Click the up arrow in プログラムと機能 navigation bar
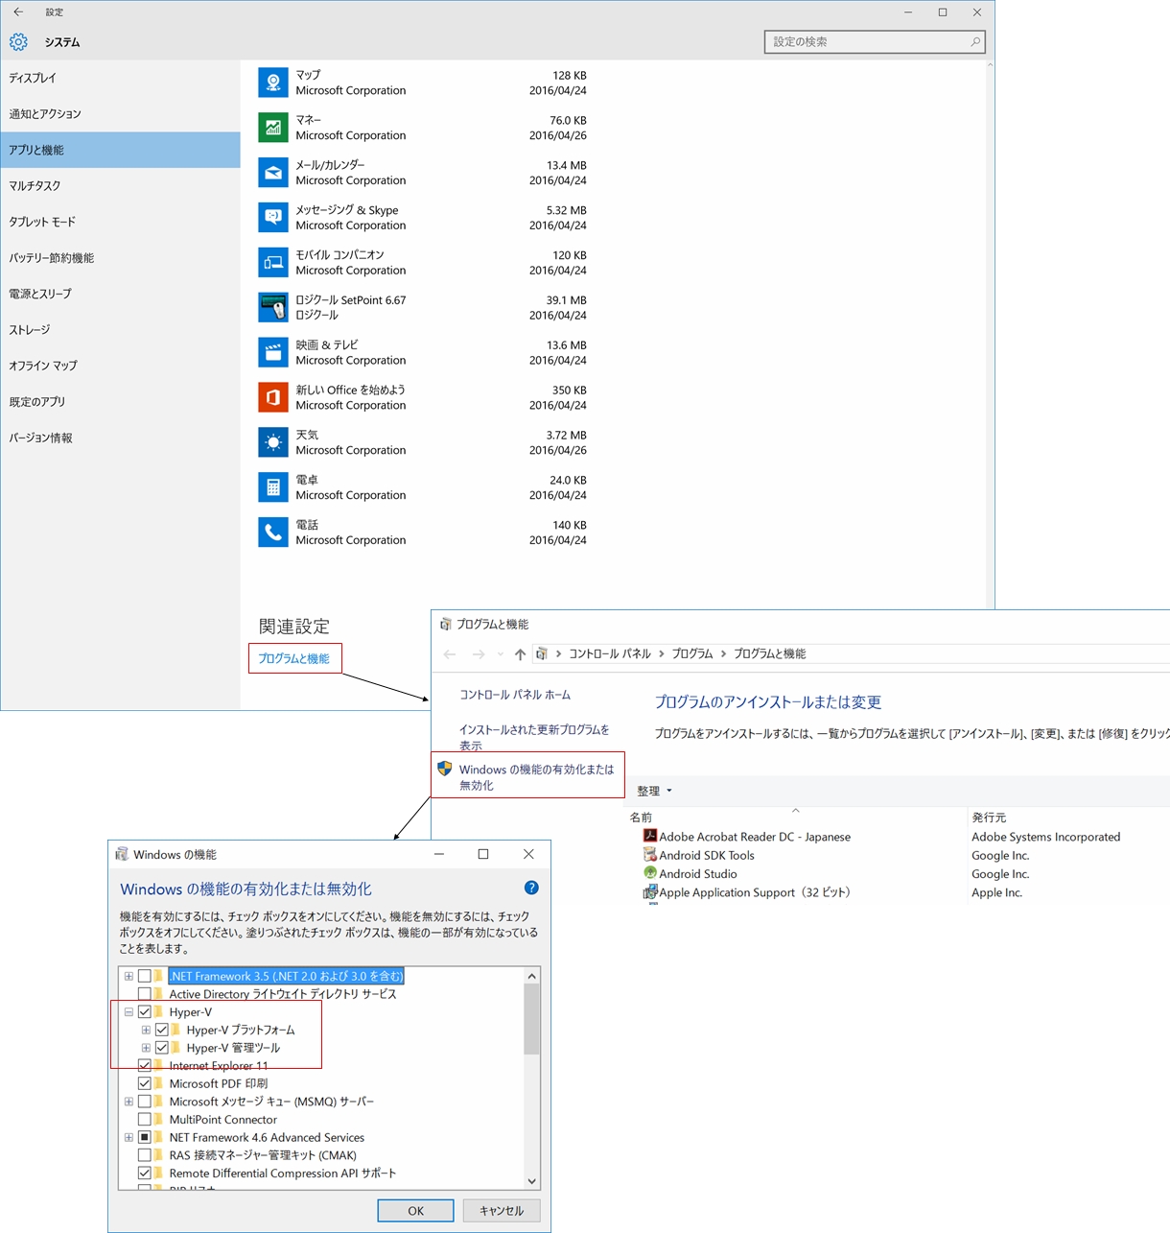This screenshot has height=1233, width=1170. [x=520, y=654]
